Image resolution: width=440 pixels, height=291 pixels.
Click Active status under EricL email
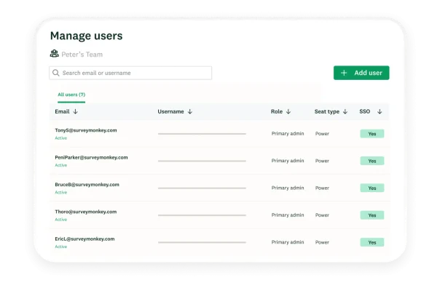pos(61,247)
